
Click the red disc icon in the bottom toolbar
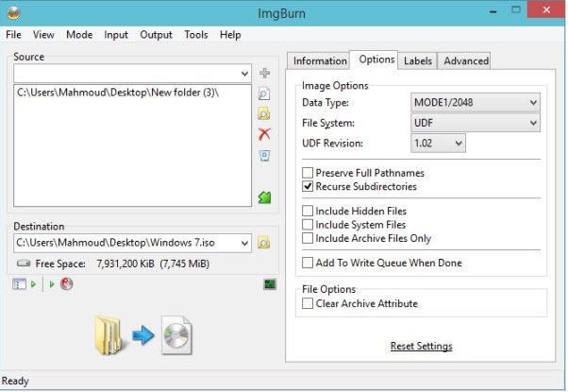[67, 283]
